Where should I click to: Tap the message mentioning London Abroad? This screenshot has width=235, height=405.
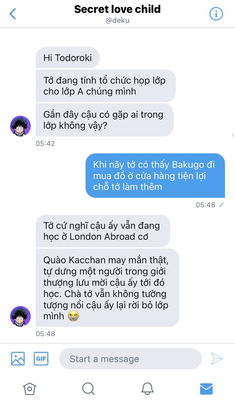click(103, 231)
